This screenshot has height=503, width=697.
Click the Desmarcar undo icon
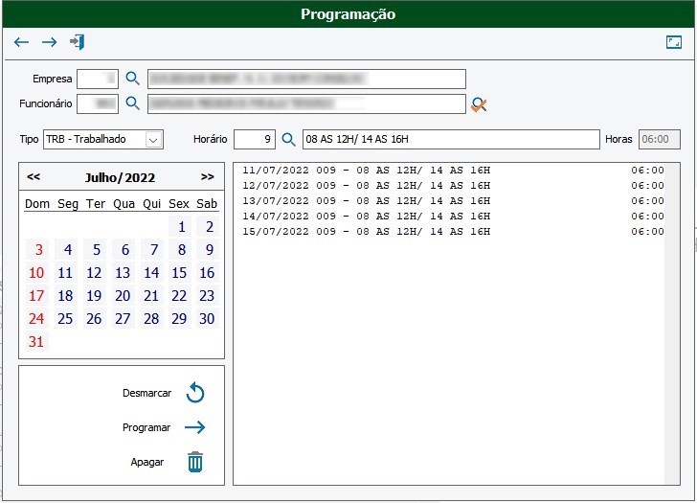point(195,393)
